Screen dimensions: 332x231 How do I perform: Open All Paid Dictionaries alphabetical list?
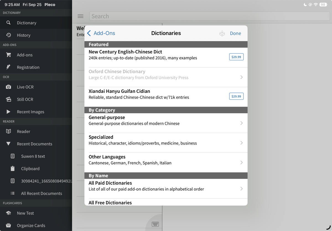pyautogui.click(x=166, y=189)
